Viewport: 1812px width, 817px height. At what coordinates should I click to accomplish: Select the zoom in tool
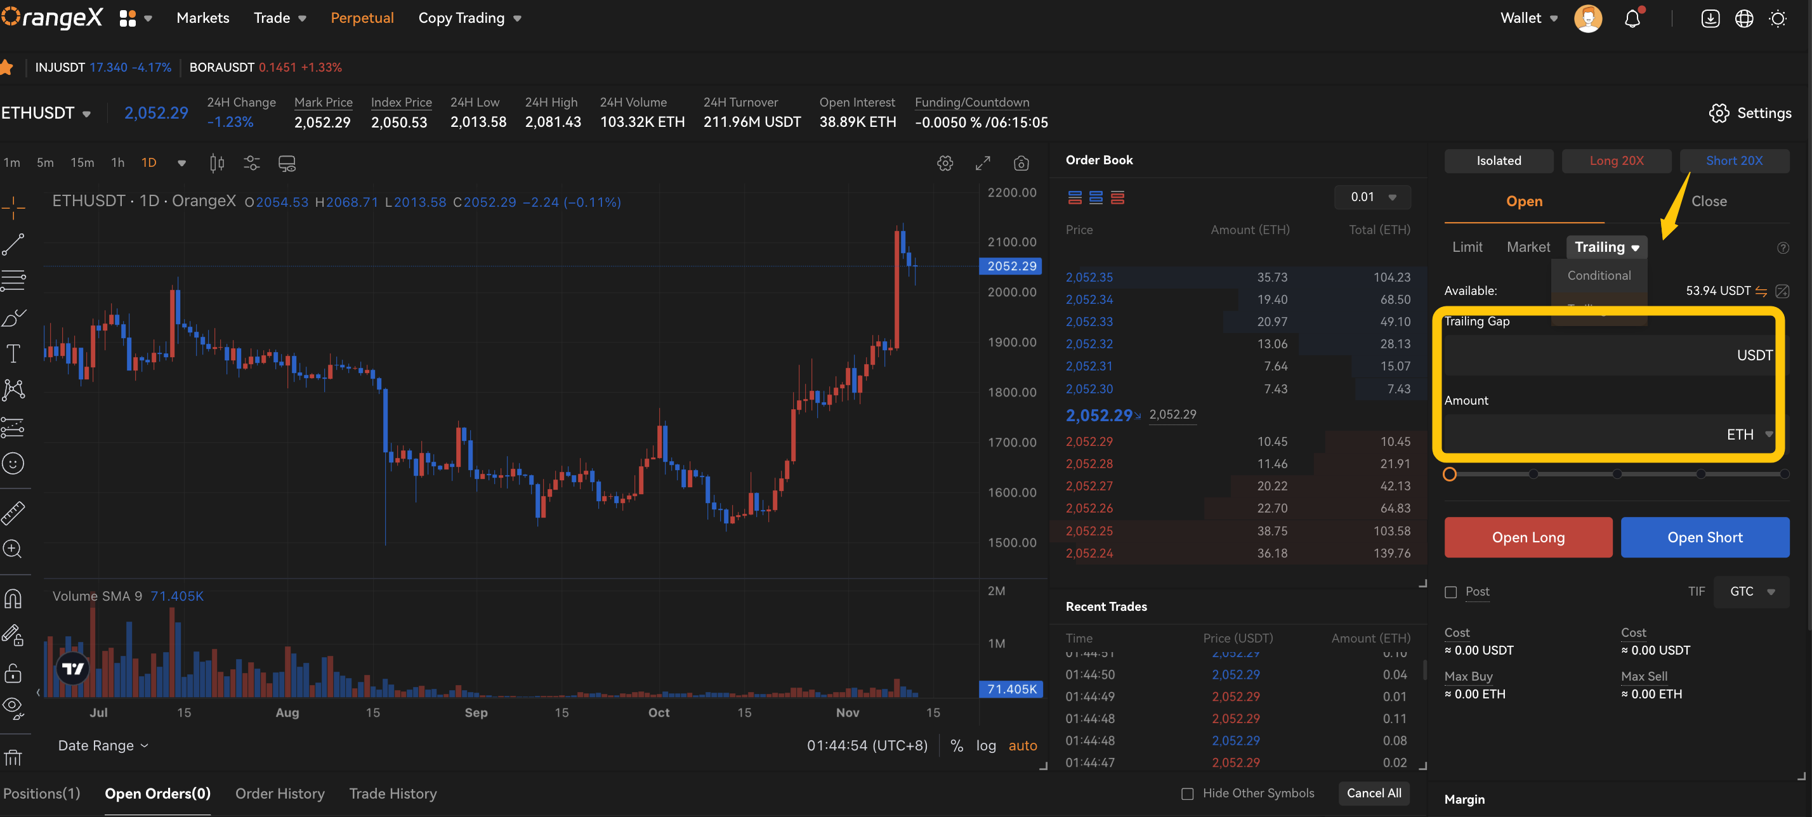tap(13, 549)
